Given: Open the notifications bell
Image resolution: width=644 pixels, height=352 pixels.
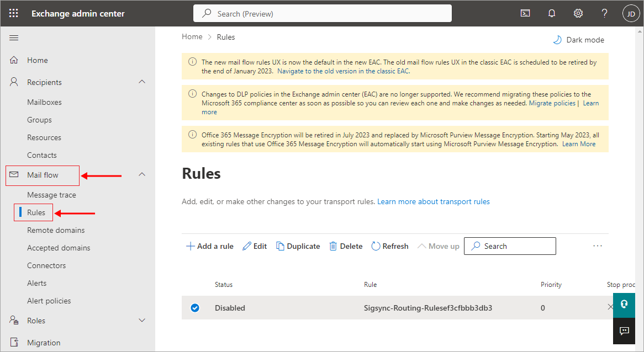Looking at the screenshot, I should tap(552, 14).
